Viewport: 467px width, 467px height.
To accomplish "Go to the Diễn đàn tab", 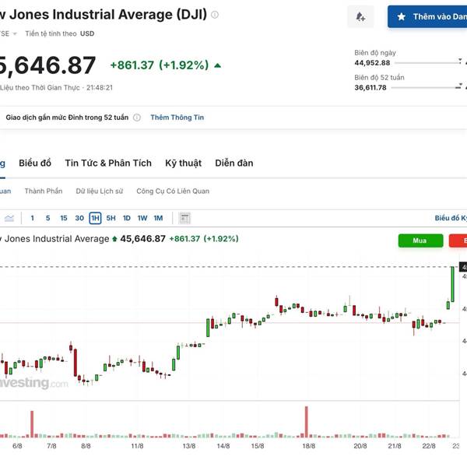I will pyautogui.click(x=234, y=163).
